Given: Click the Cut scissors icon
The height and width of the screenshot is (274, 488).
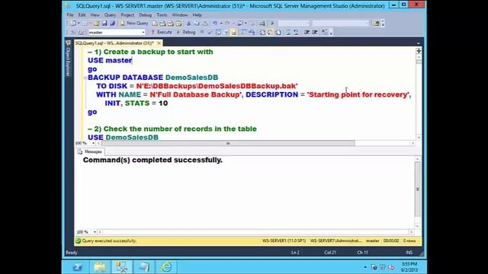Looking at the screenshot, I should pos(188,24).
